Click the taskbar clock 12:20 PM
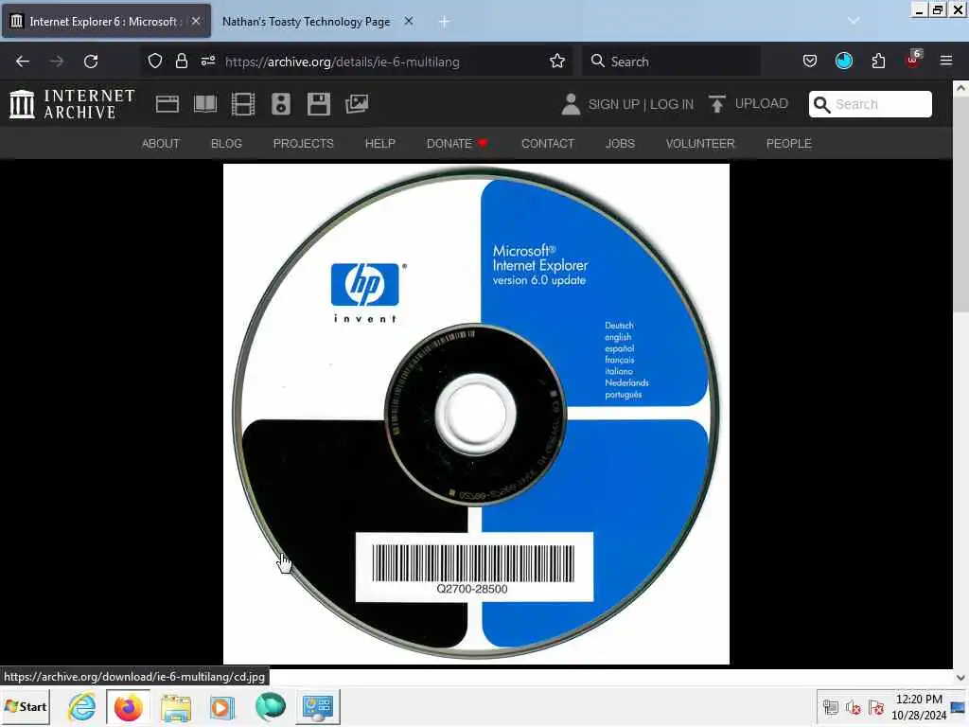Image resolution: width=969 pixels, height=727 pixels. (x=919, y=700)
